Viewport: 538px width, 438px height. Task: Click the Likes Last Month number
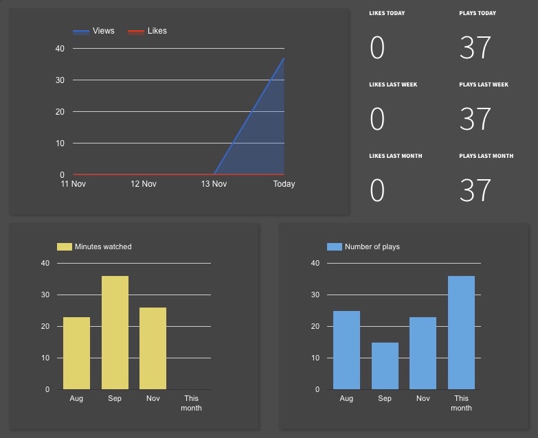click(377, 191)
